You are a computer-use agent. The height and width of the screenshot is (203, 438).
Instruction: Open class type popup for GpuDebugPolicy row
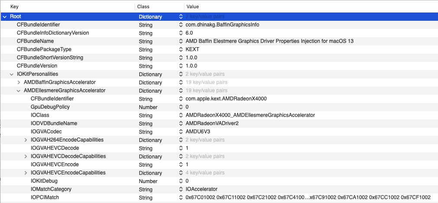(181, 107)
